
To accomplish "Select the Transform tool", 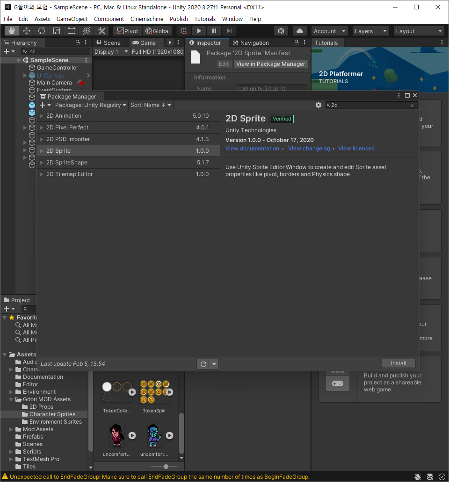I will tap(87, 31).
